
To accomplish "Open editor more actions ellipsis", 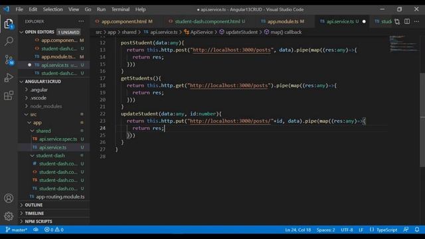I will pos(416,21).
